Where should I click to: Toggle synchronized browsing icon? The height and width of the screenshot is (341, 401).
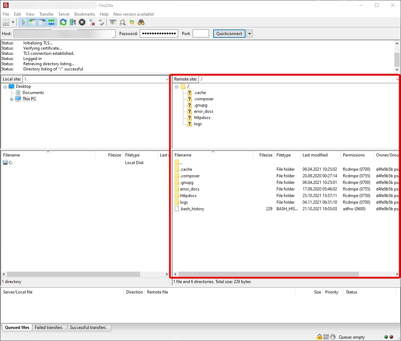132,23
